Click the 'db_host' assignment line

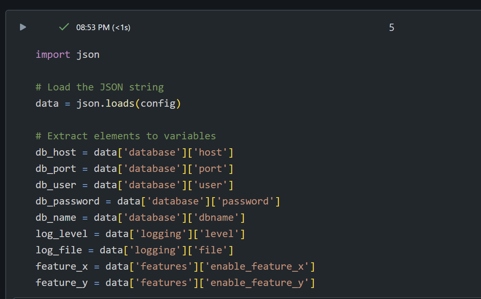tap(134, 152)
